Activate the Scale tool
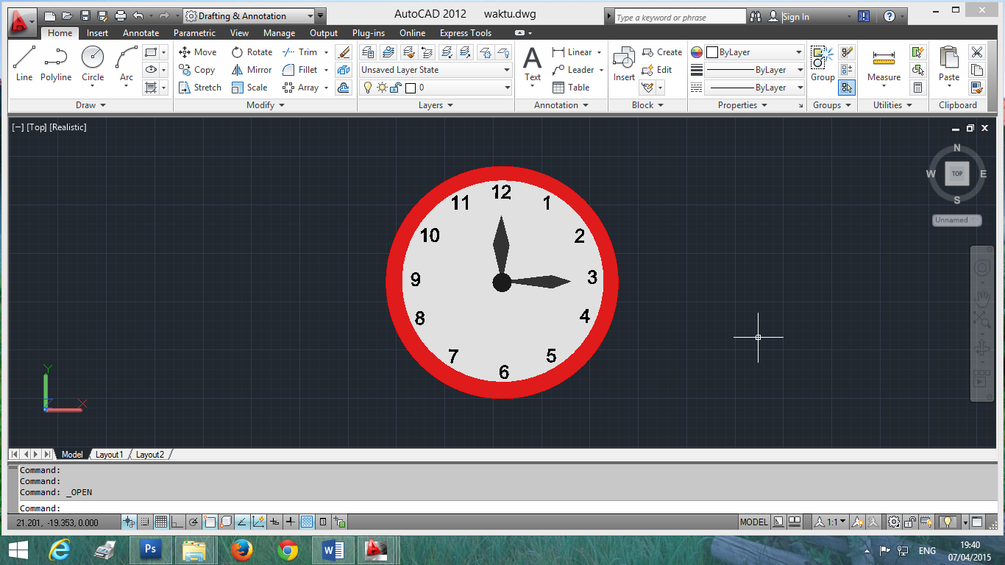 (249, 88)
